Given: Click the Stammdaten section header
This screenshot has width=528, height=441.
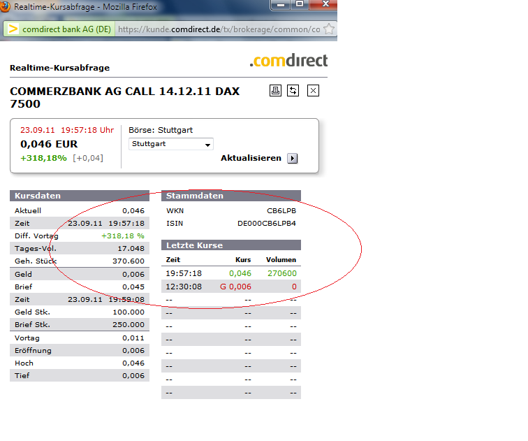Looking at the screenshot, I should tap(231, 196).
